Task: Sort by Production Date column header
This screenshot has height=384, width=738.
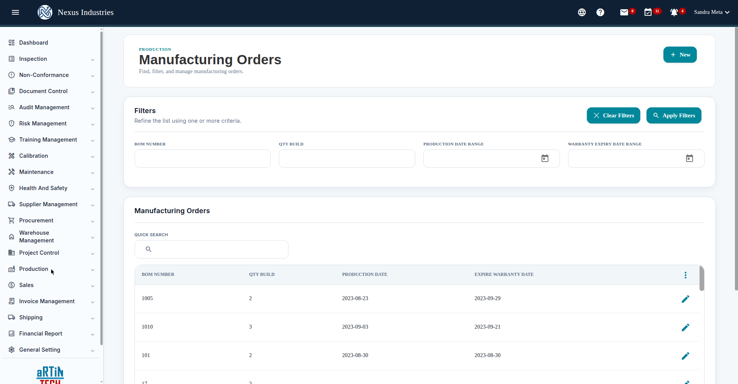Action: click(x=365, y=274)
